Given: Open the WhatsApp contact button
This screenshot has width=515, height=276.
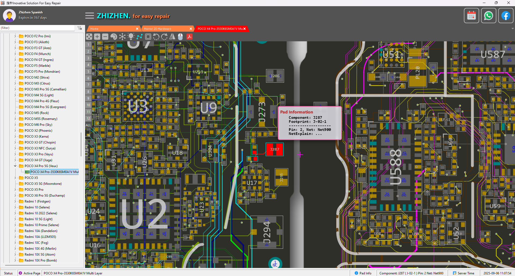Looking at the screenshot, I should pyautogui.click(x=489, y=16).
